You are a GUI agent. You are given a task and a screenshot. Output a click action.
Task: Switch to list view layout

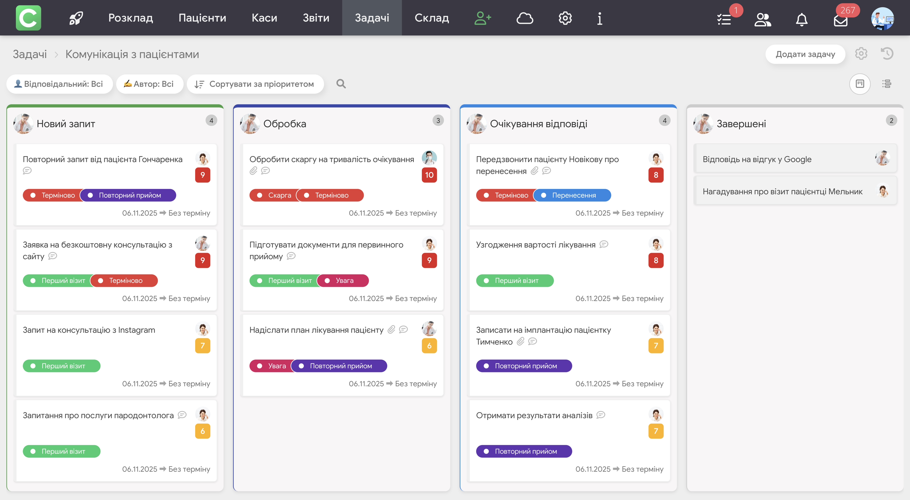[x=886, y=84]
